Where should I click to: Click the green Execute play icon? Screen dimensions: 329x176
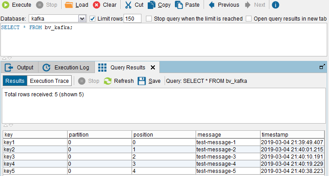(6, 5)
